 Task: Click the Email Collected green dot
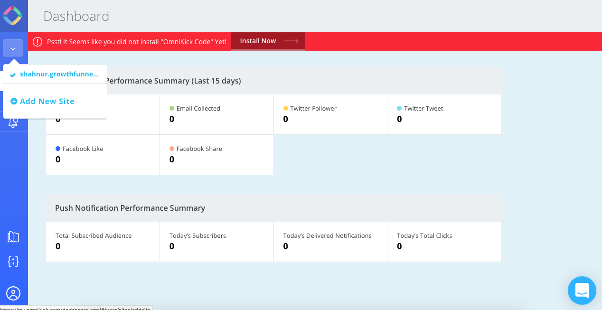click(172, 108)
